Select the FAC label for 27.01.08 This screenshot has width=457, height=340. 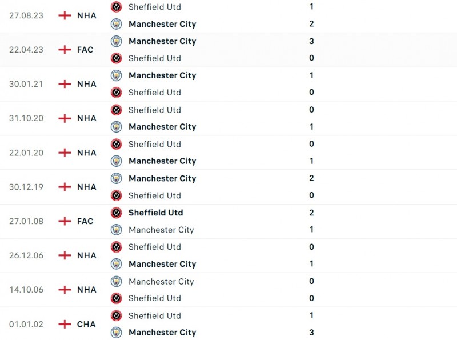(85, 221)
